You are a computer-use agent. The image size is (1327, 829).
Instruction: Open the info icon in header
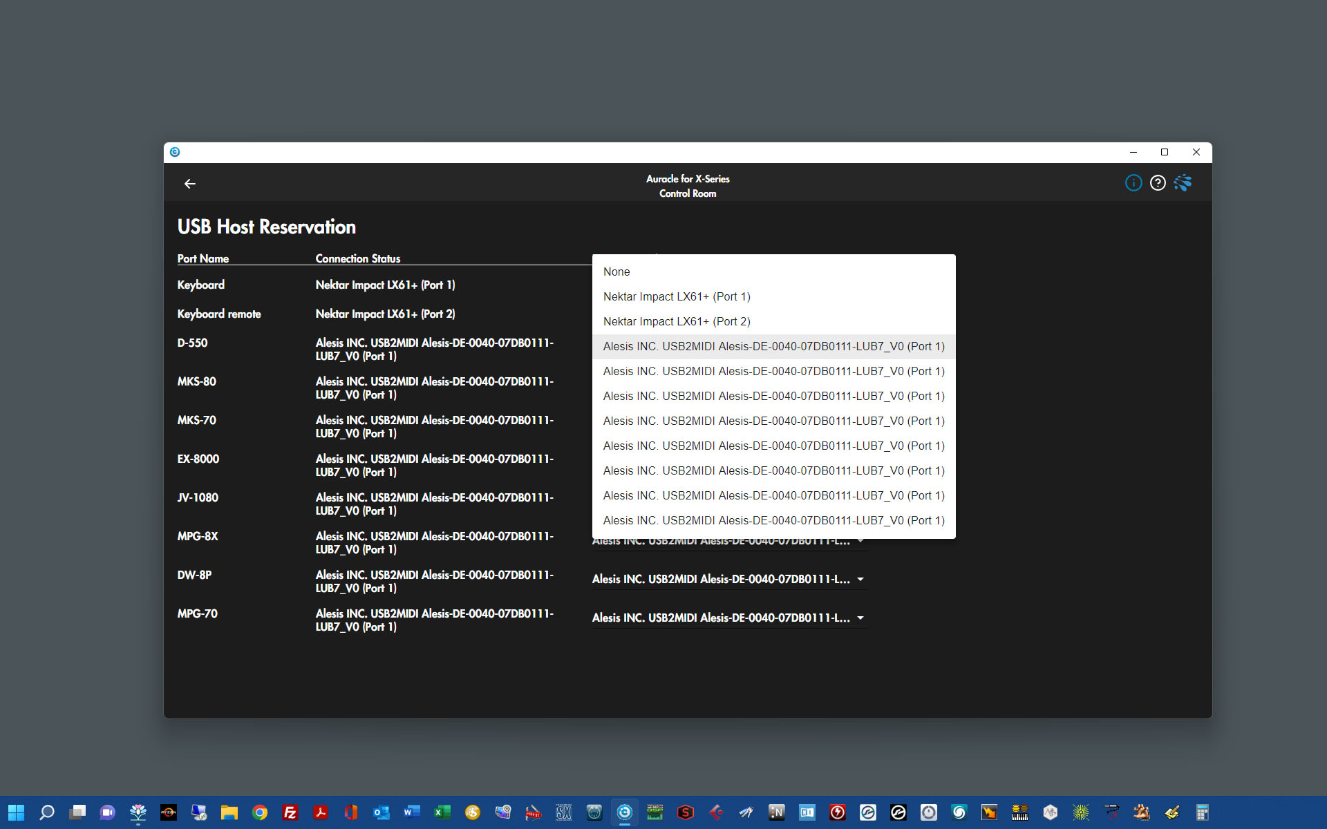(x=1133, y=183)
